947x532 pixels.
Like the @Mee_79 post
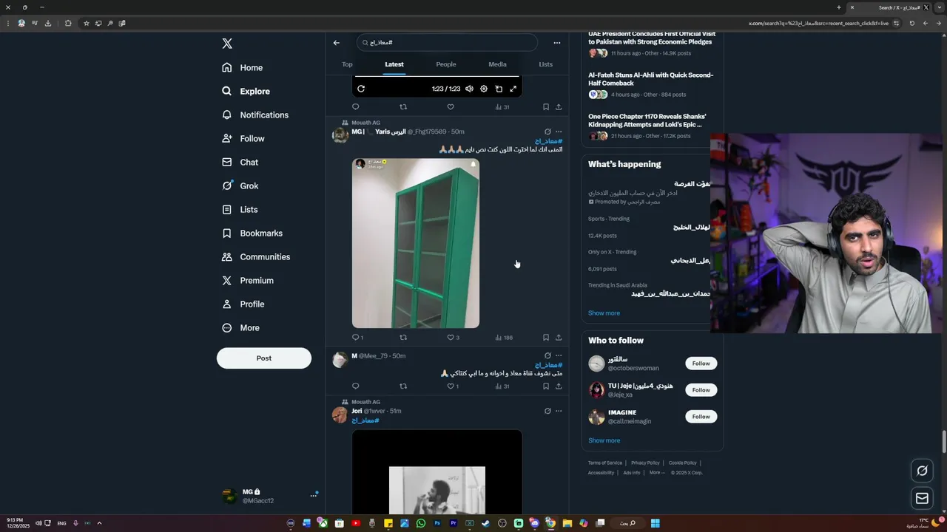click(x=451, y=386)
